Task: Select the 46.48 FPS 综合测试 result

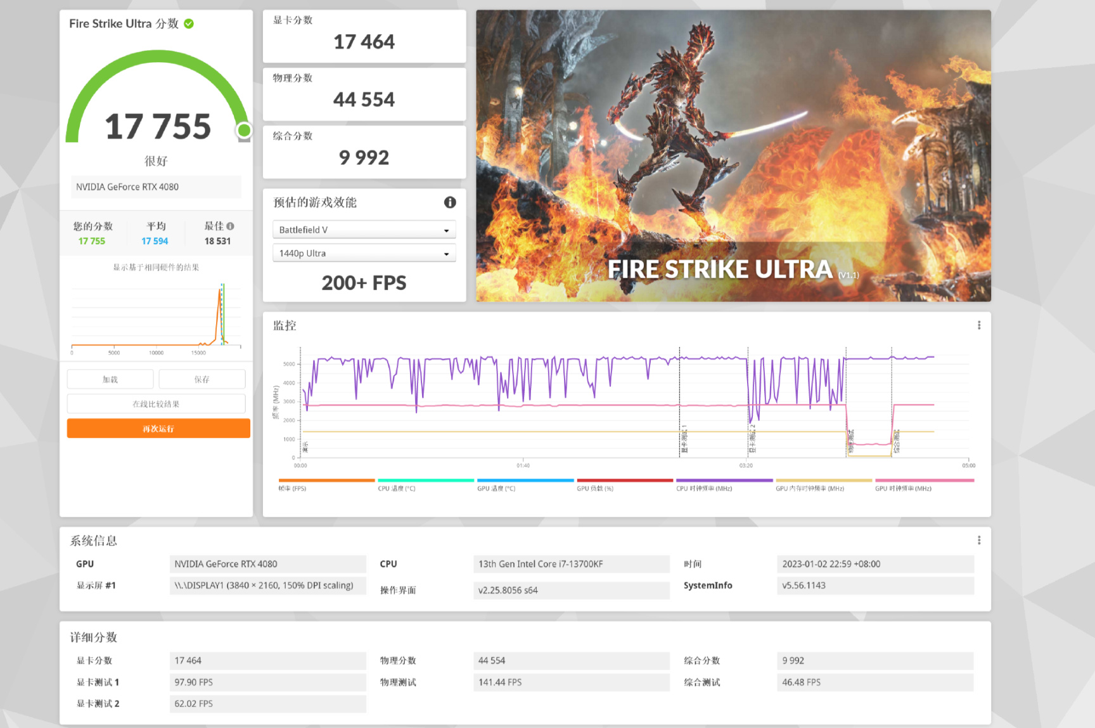Action: [875, 682]
